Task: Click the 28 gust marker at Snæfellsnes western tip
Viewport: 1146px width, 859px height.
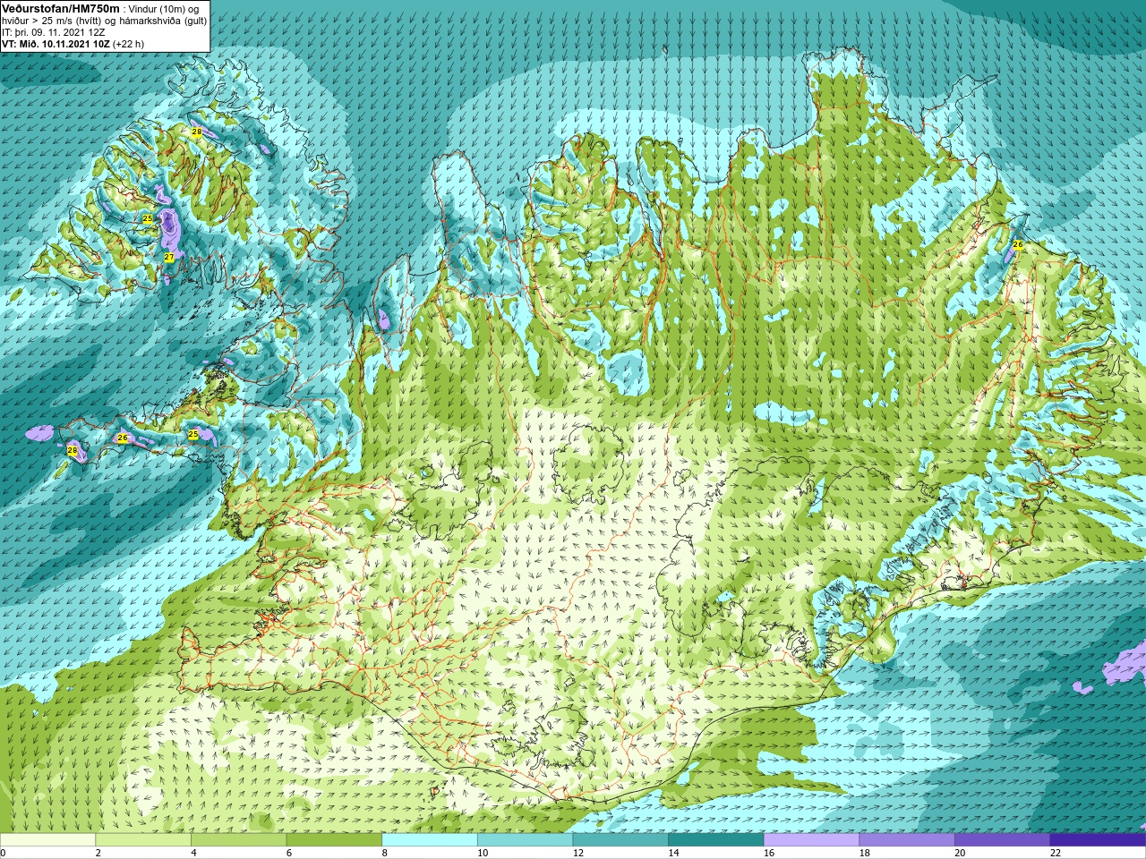Action: (x=73, y=450)
